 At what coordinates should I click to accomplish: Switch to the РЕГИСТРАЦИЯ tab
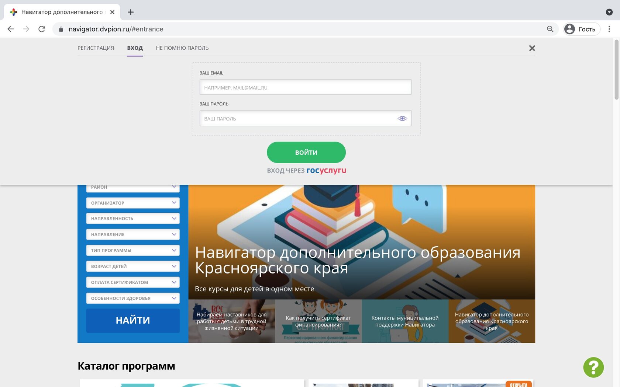pos(96,48)
